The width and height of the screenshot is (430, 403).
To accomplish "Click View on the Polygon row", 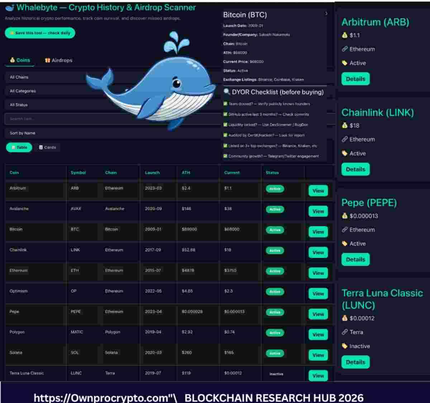I will (318, 335).
